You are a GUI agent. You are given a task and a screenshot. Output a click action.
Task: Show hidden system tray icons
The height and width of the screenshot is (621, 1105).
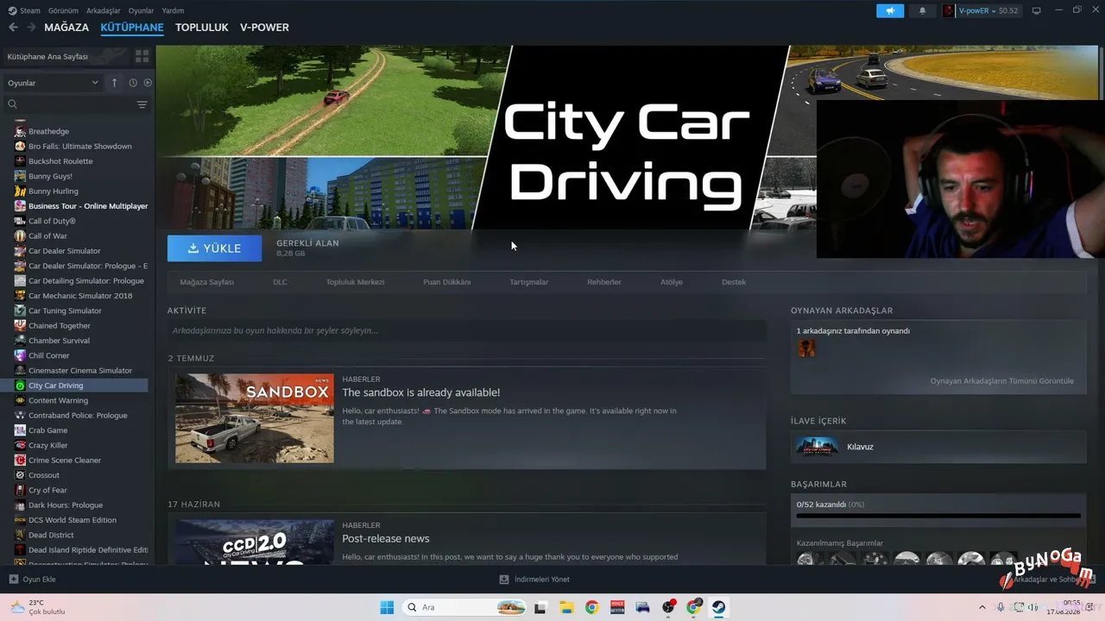click(982, 607)
